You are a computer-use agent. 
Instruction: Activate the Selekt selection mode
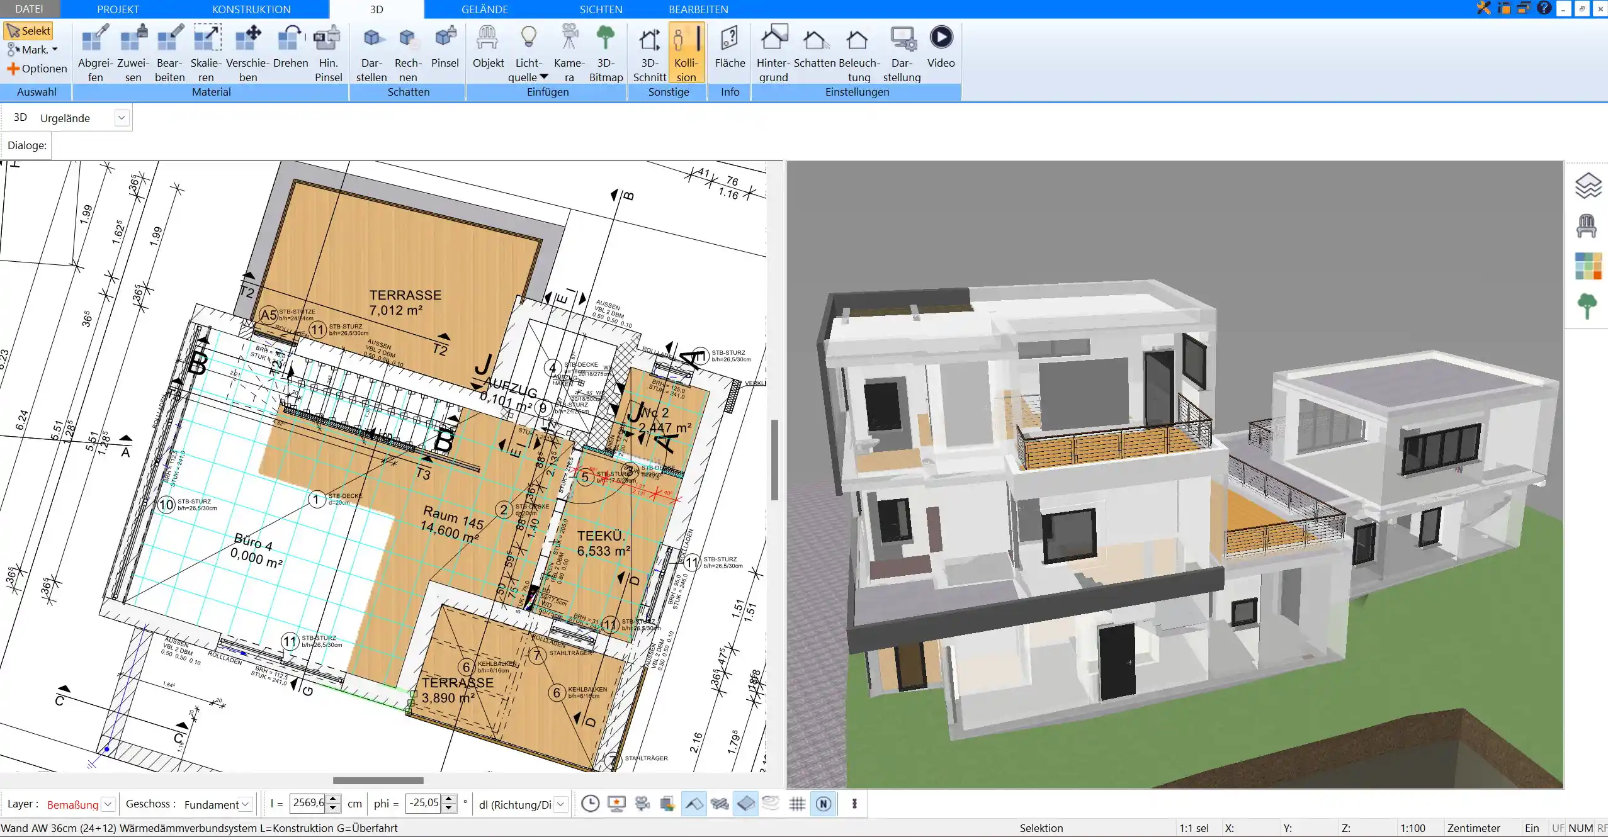pos(28,31)
